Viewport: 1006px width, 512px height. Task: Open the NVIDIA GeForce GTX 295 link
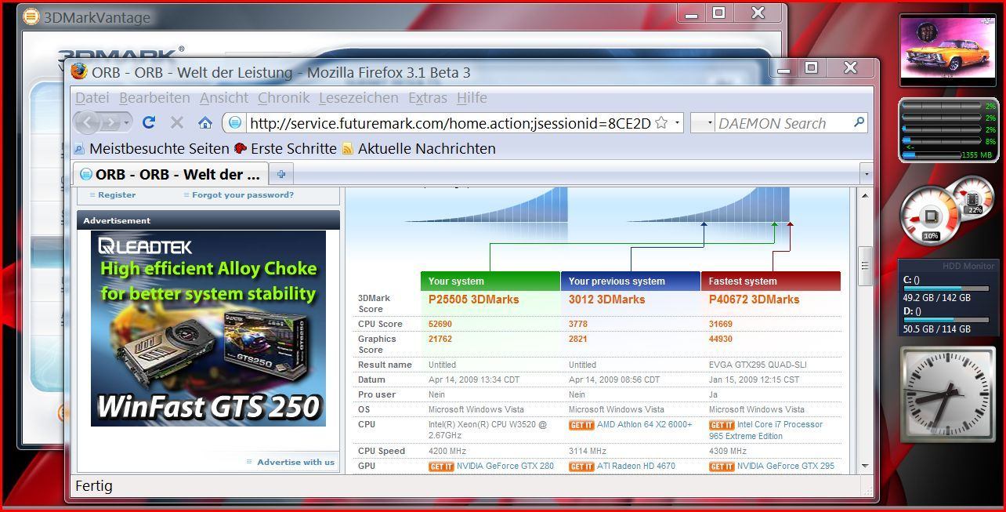[786, 466]
